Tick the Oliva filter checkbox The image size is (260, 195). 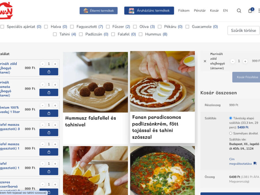(135, 27)
